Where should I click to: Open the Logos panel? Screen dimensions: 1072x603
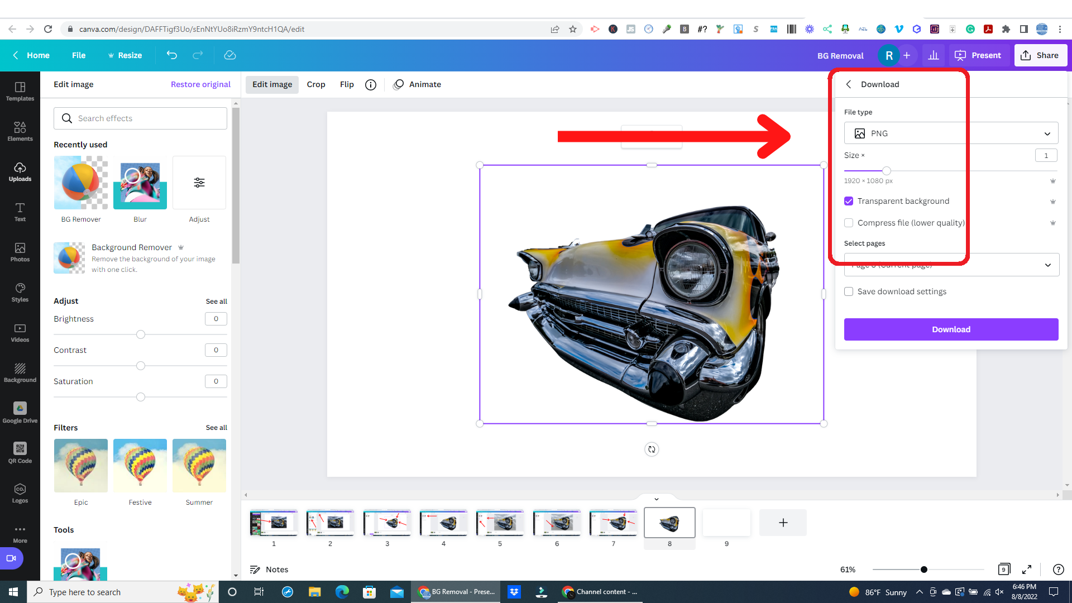pyautogui.click(x=20, y=492)
